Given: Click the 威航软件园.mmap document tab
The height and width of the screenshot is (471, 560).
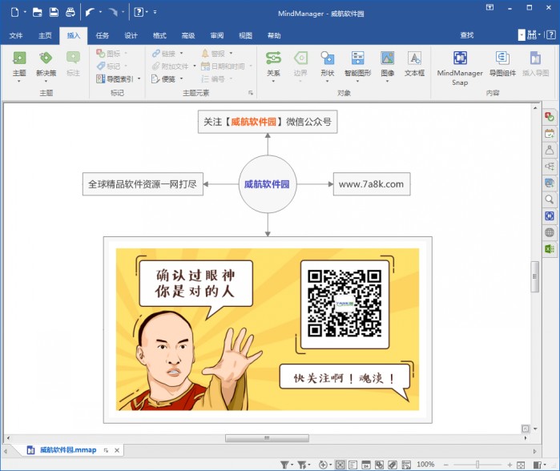Looking at the screenshot, I should 68,450.
